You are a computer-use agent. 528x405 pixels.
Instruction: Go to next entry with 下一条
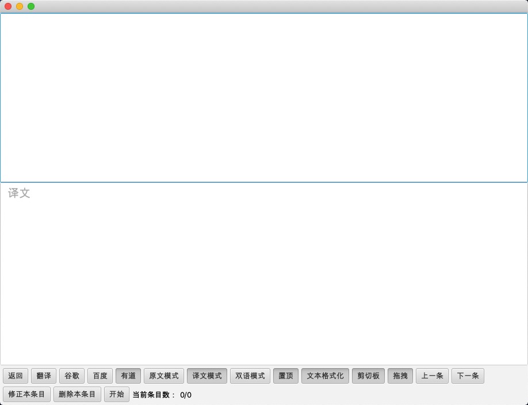click(x=468, y=376)
